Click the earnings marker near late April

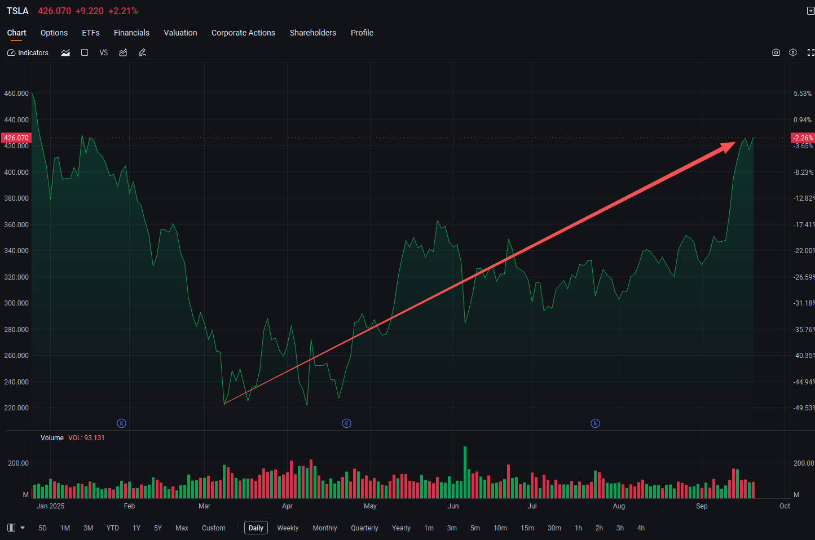pos(347,423)
